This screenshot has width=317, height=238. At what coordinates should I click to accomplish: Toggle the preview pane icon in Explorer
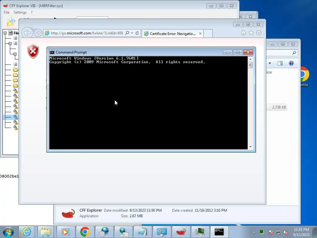click(280, 63)
